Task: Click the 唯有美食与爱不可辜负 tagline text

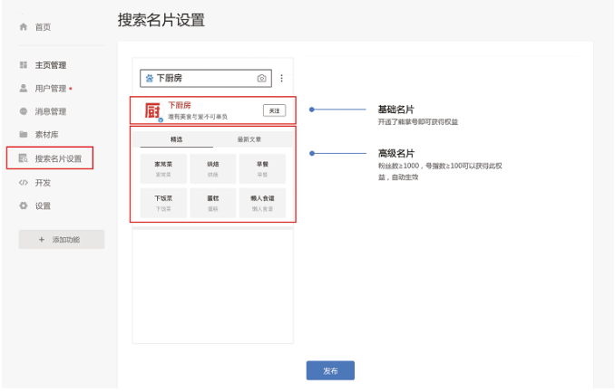Action: (x=198, y=117)
